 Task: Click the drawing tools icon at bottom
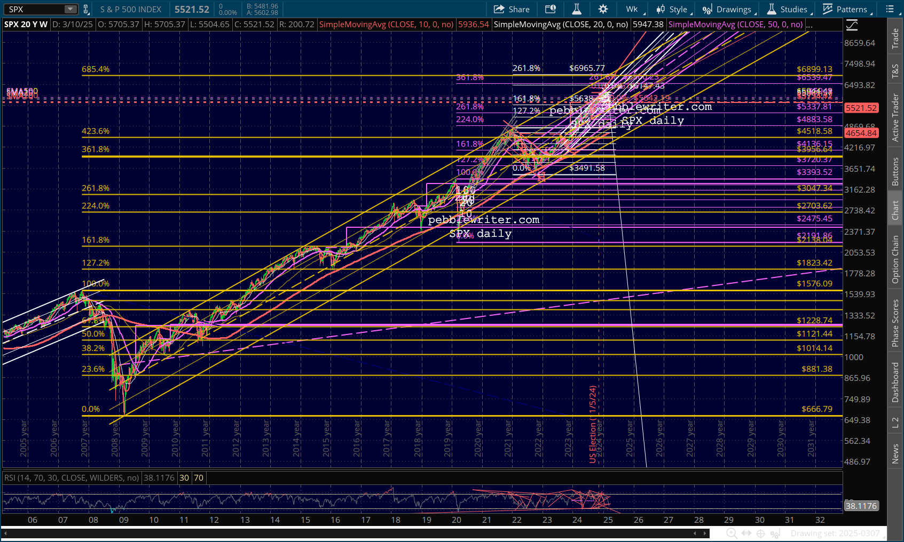coord(775,533)
